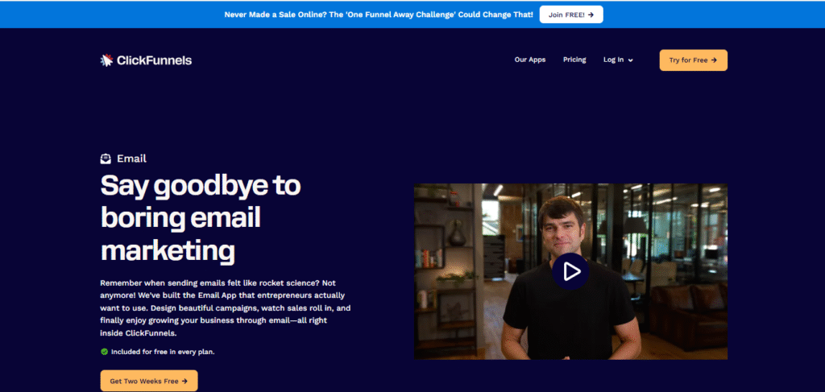The width and height of the screenshot is (825, 392).
Task: Click the green checkmark icon
Action: 104,352
